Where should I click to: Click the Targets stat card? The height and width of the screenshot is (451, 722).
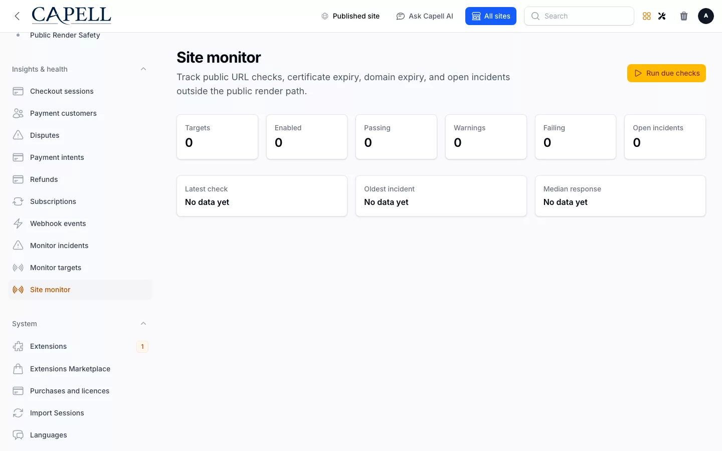pos(217,137)
